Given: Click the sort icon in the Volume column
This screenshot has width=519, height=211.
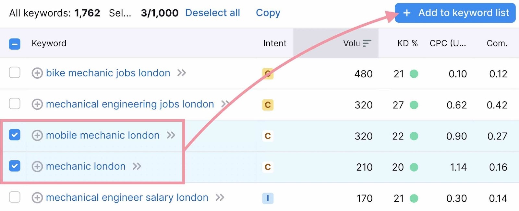Looking at the screenshot, I should coord(368,43).
